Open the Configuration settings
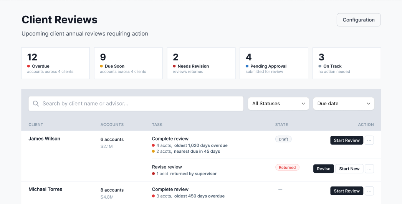The width and height of the screenshot is (402, 204). pyautogui.click(x=358, y=20)
